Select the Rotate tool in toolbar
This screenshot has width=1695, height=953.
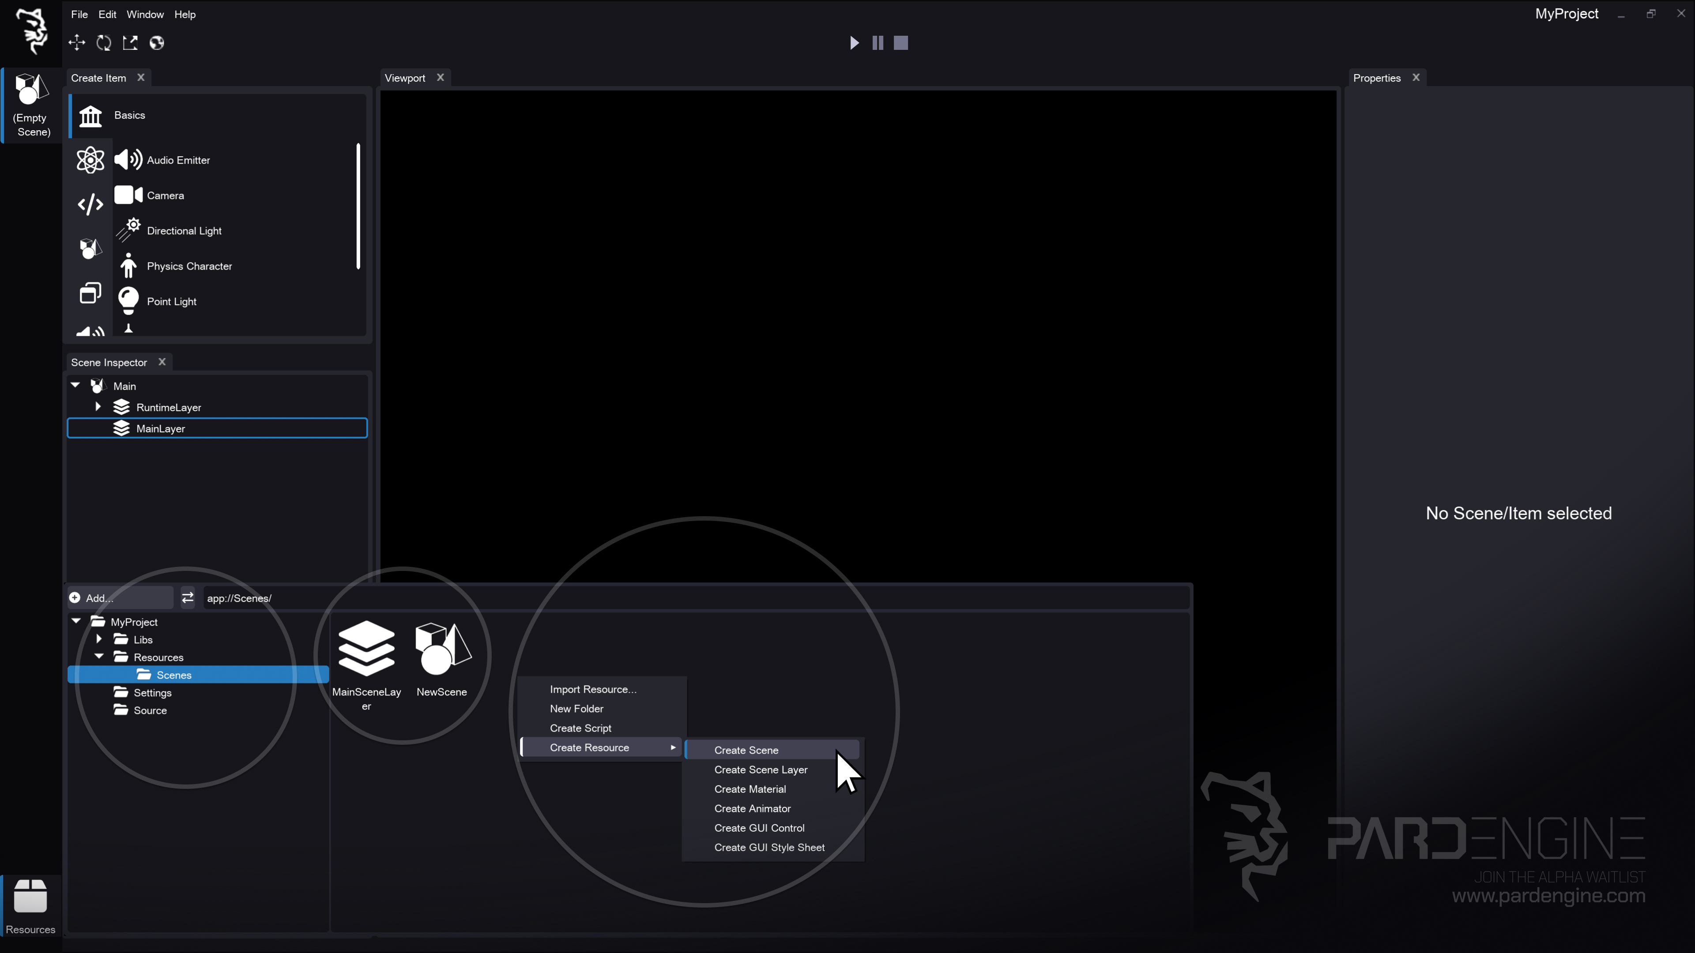(x=104, y=43)
